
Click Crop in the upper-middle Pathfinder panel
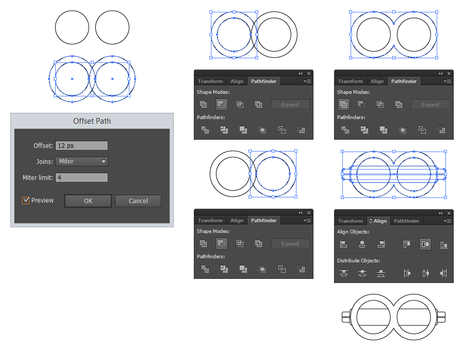click(x=262, y=129)
